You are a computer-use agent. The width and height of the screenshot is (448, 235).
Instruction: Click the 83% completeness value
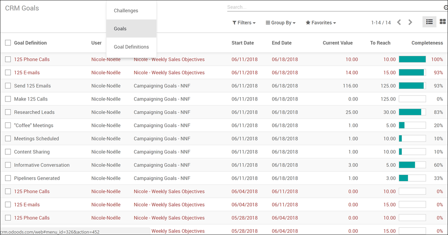[x=438, y=112]
